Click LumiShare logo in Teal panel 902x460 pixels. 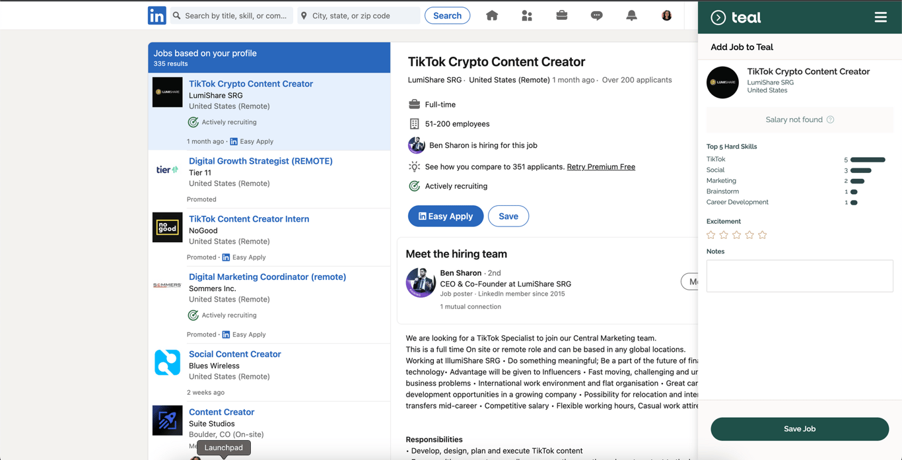723,82
